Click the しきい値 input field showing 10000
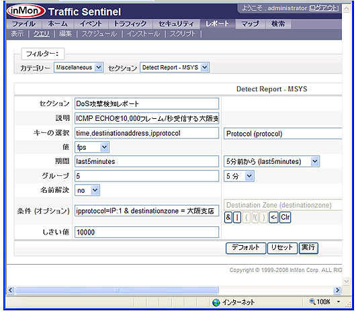The width and height of the screenshot is (356, 313). point(146,232)
